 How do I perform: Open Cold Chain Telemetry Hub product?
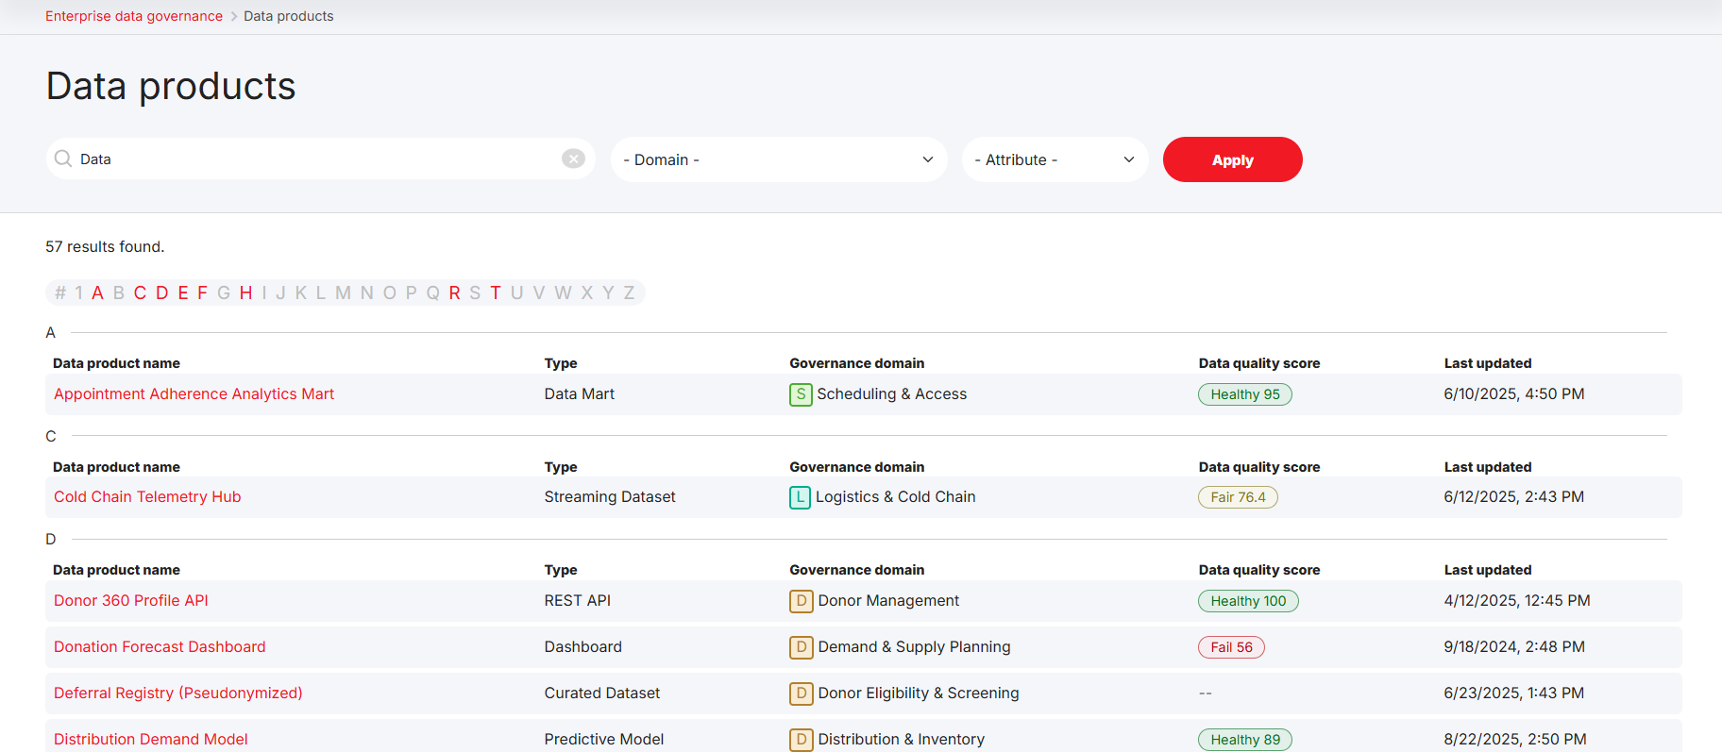point(147,497)
